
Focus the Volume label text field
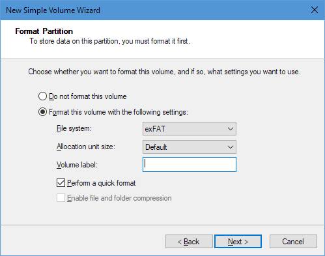click(x=190, y=164)
